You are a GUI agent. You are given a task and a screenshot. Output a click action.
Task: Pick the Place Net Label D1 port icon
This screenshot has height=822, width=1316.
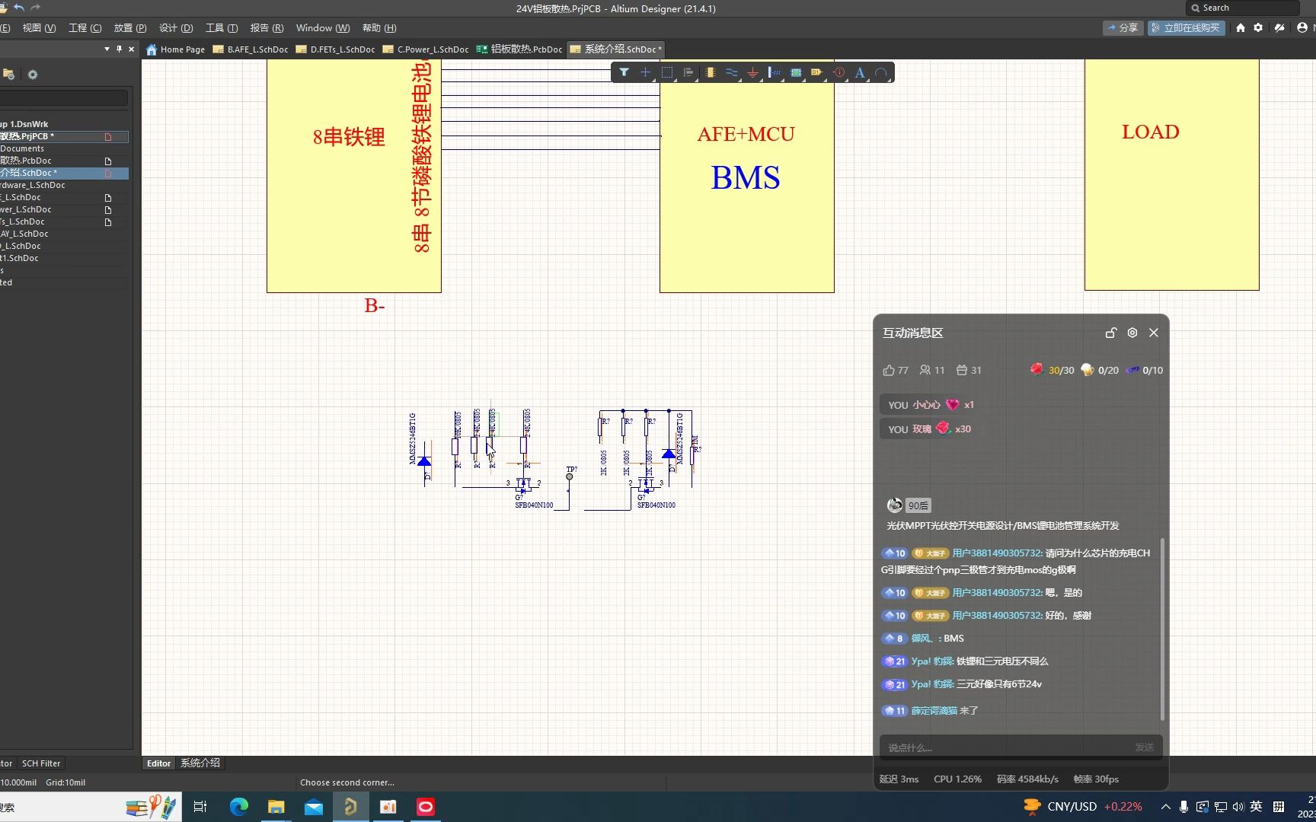[x=816, y=72]
